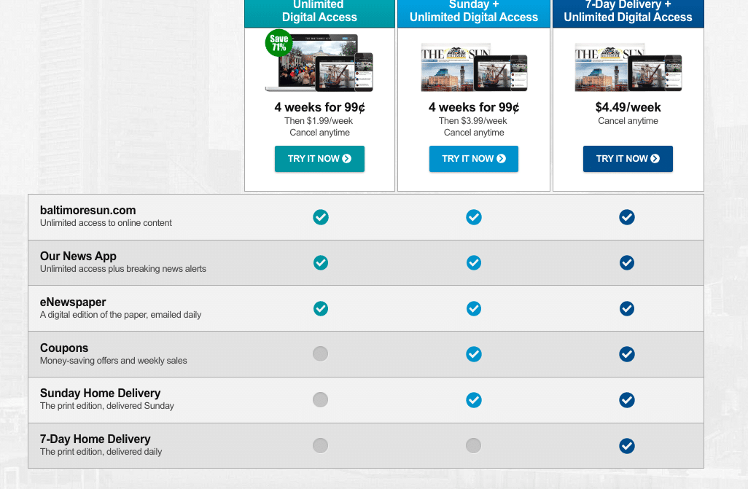Click '4 weeks for 99¢' in Digital plan
Screen dimensions: 748x489
(x=319, y=107)
